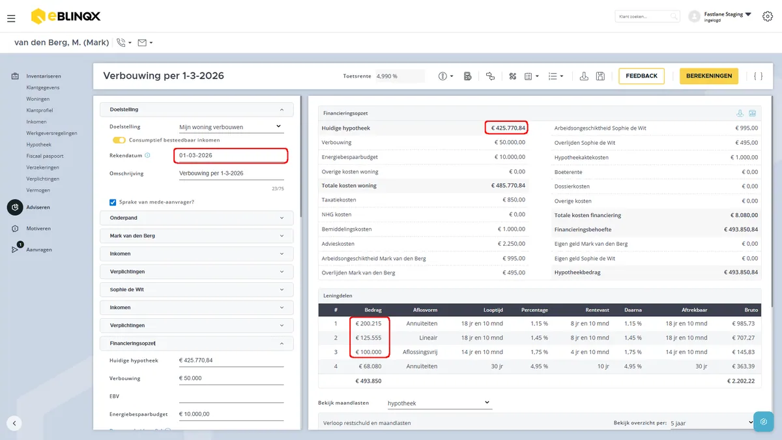Open the list view options dropdown in toolbar
The height and width of the screenshot is (440, 782).
(556, 76)
